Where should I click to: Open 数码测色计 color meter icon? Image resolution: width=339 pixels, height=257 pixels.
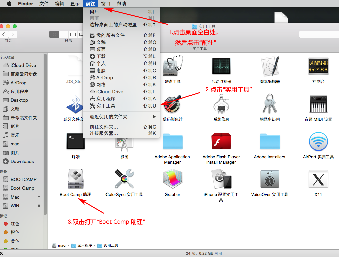(x=173, y=104)
